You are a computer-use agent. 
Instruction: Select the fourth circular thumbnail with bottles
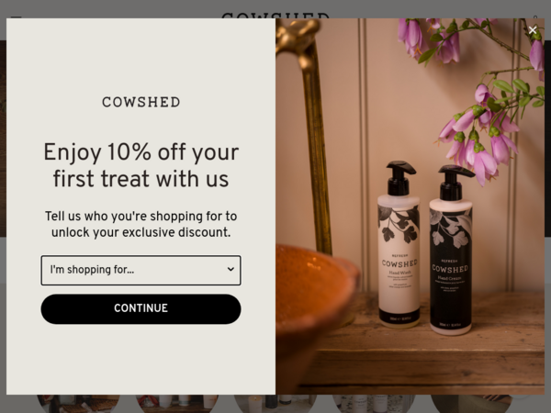pyautogui.click(x=374, y=404)
